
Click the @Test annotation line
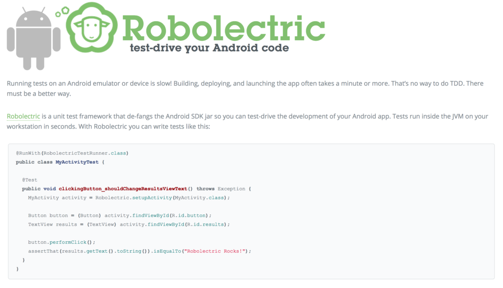tap(29, 180)
